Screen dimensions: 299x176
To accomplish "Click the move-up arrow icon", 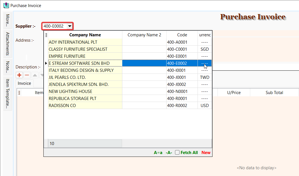I will 35,75.
